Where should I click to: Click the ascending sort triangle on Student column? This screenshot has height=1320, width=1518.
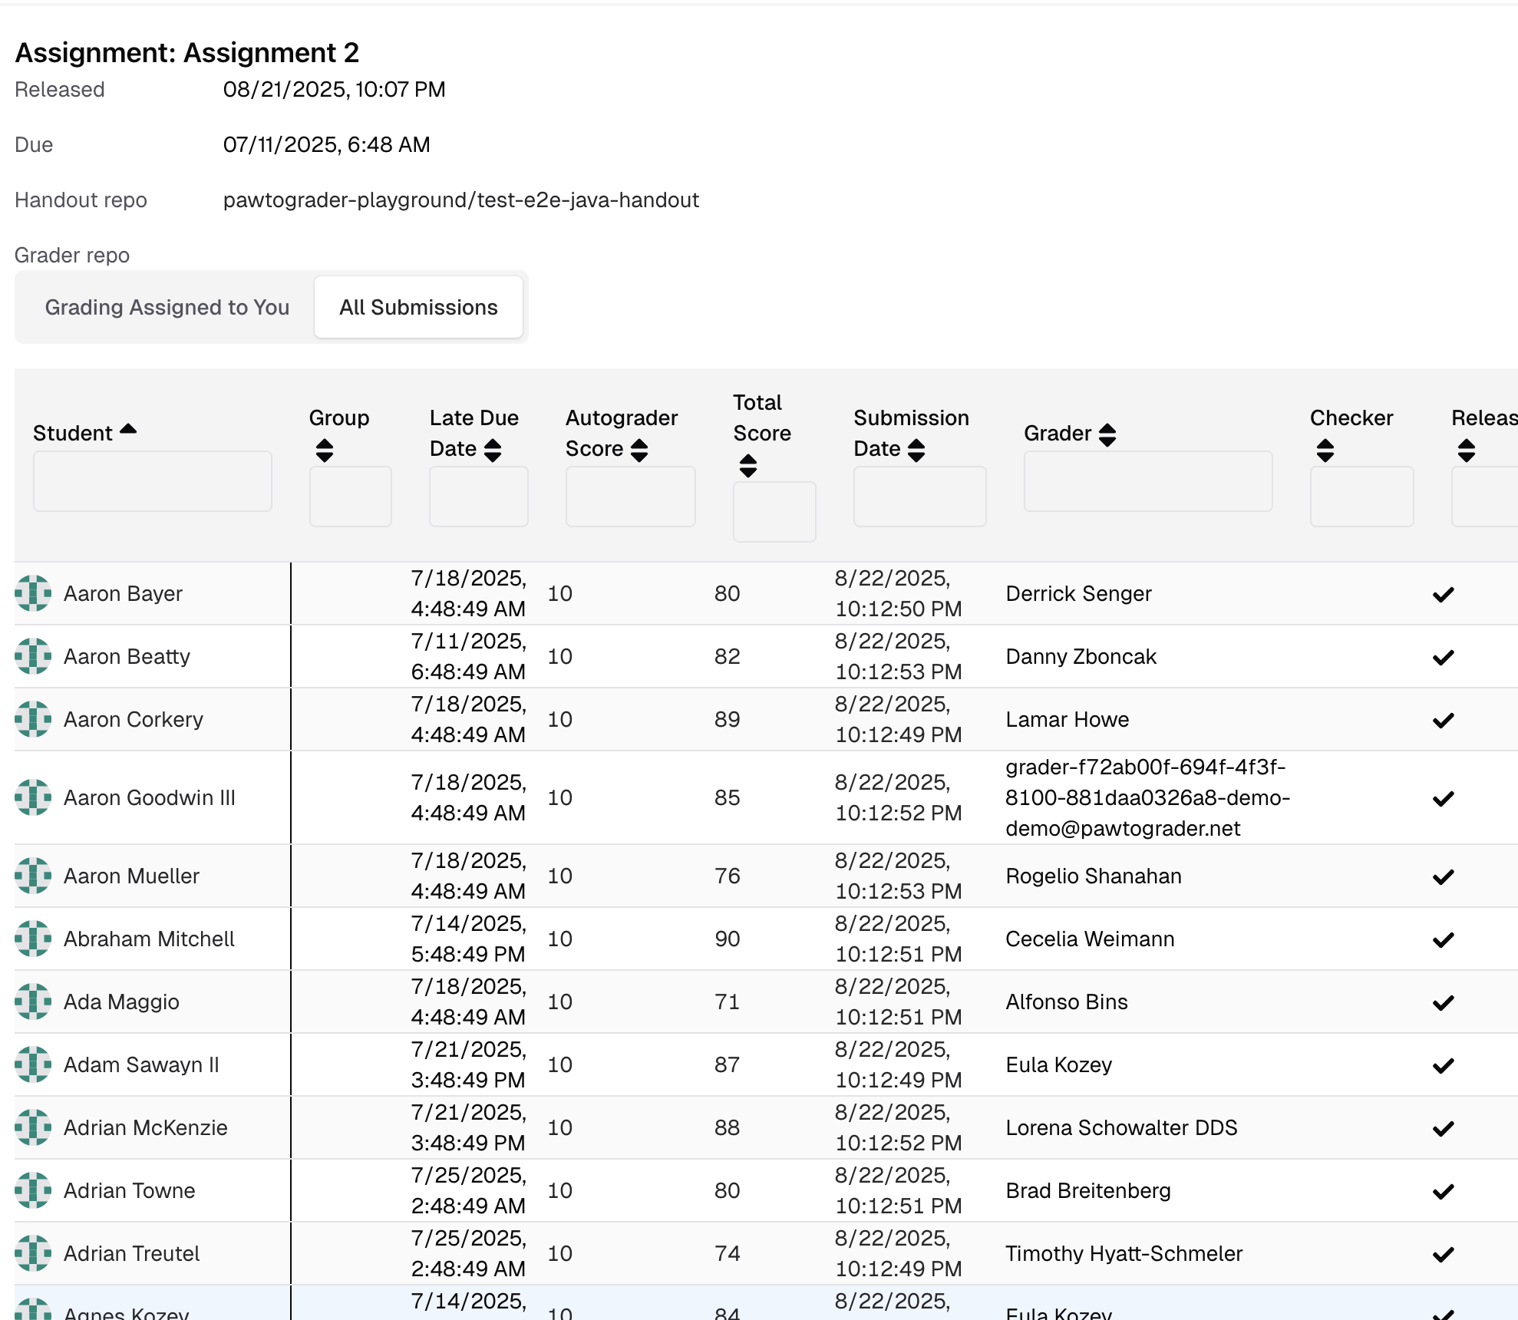point(129,427)
